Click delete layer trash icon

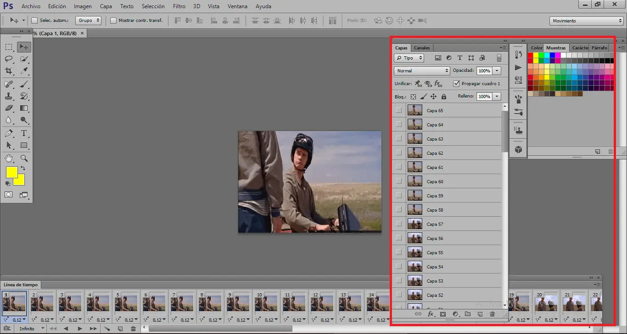point(492,314)
